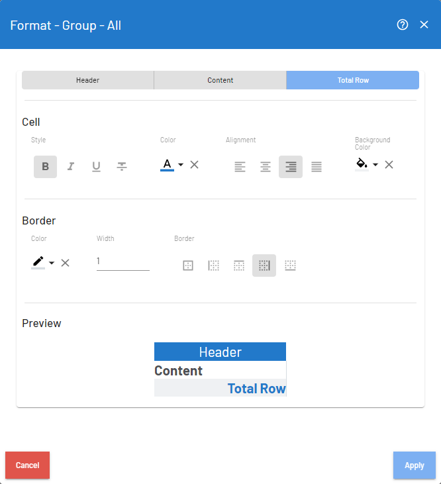The width and height of the screenshot is (441, 484).
Task: Toggle italic text style
Action: pyautogui.click(x=71, y=167)
